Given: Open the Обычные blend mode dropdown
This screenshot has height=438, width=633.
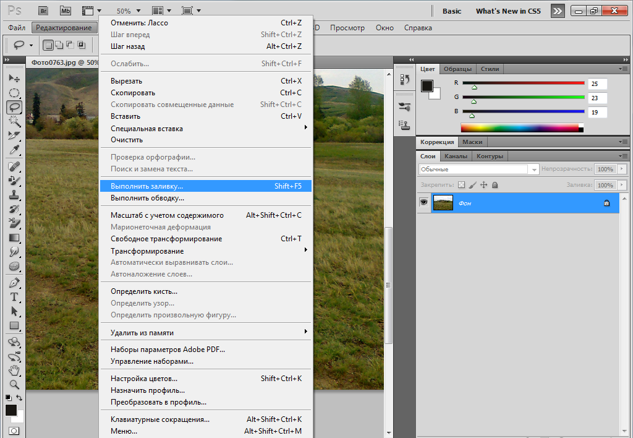Looking at the screenshot, I should [x=479, y=169].
